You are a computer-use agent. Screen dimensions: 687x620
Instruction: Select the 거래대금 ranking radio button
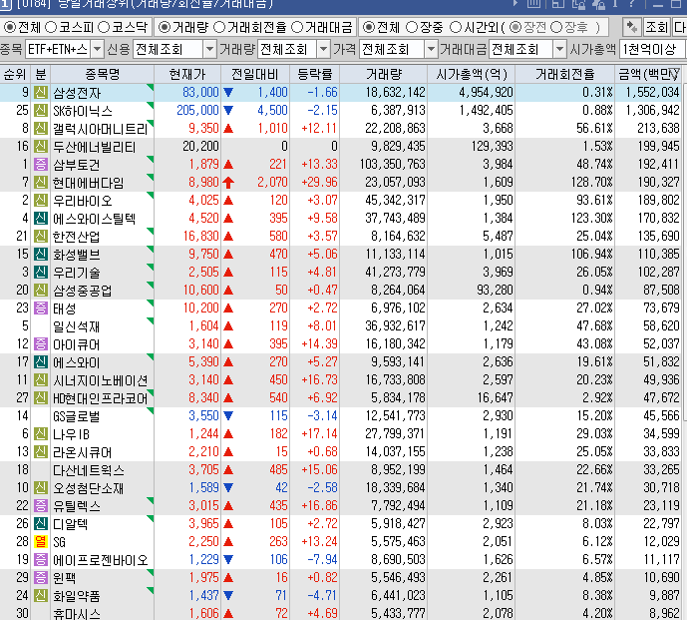click(297, 28)
